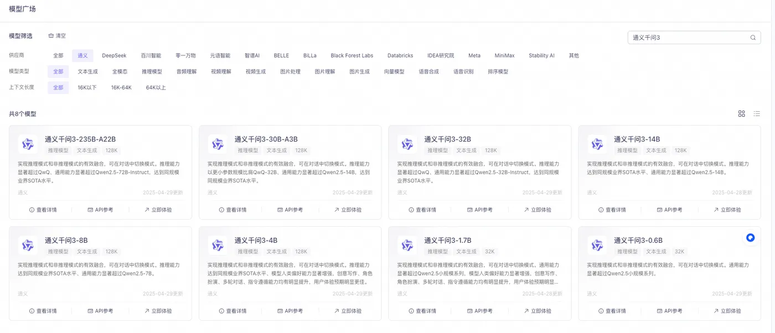The image size is (775, 333).
Task: Click the model search input field
Action: point(694,38)
